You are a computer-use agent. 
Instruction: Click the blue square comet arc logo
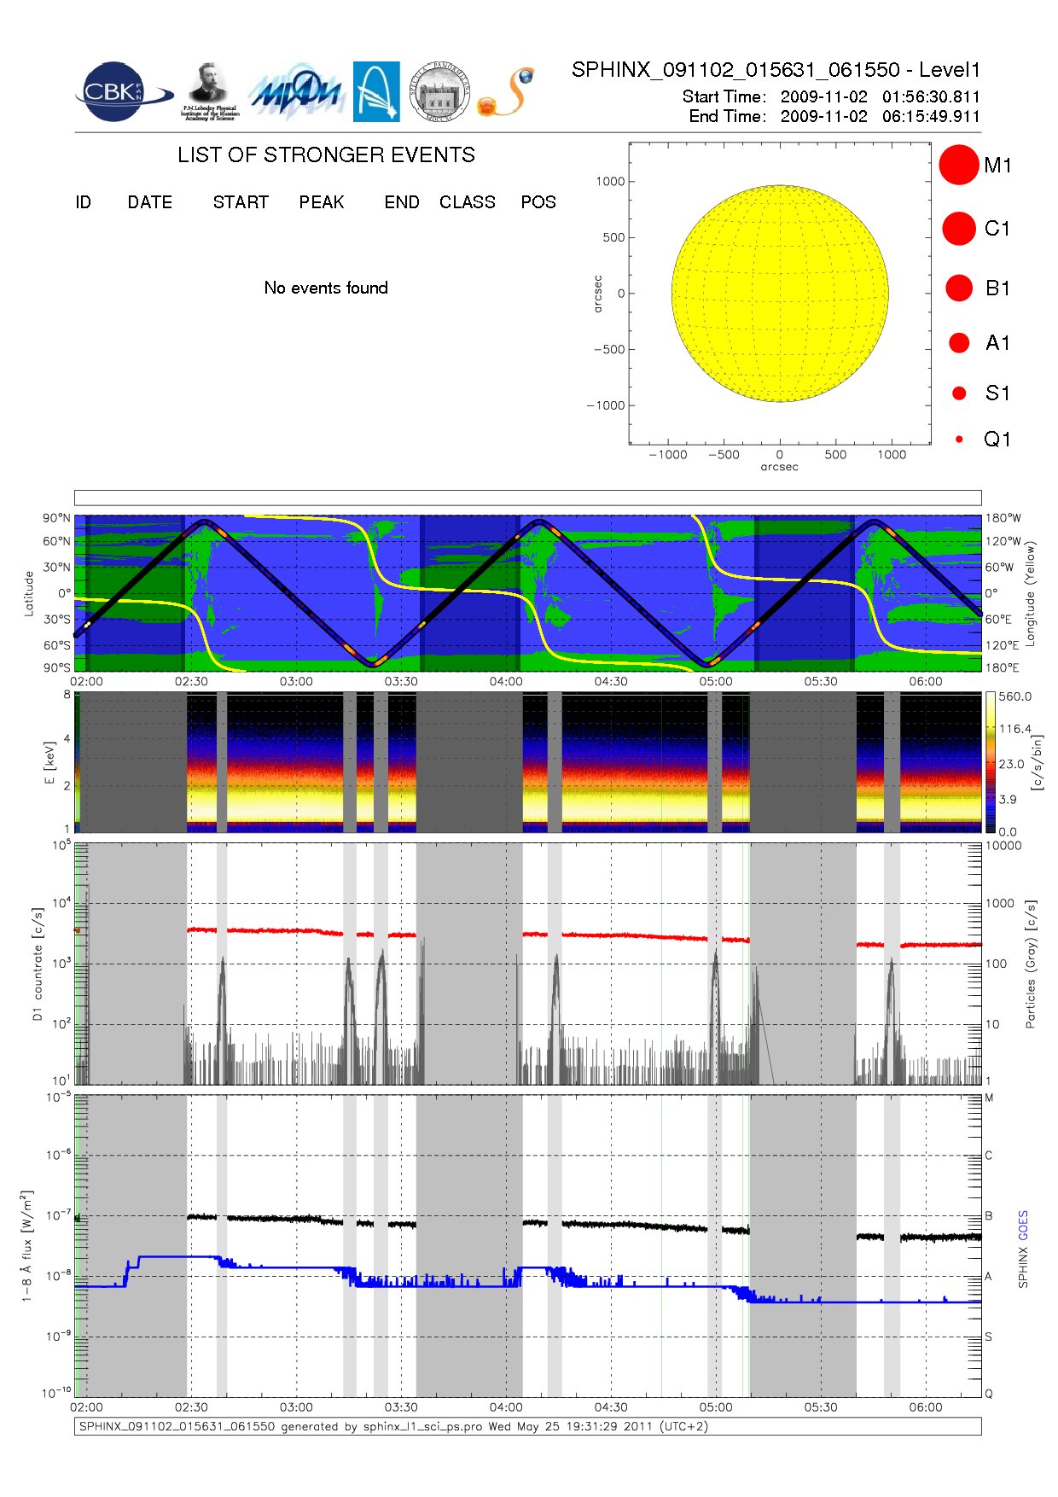pyautogui.click(x=376, y=91)
